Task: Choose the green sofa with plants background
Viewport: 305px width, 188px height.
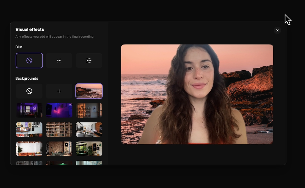Action: click(89, 149)
